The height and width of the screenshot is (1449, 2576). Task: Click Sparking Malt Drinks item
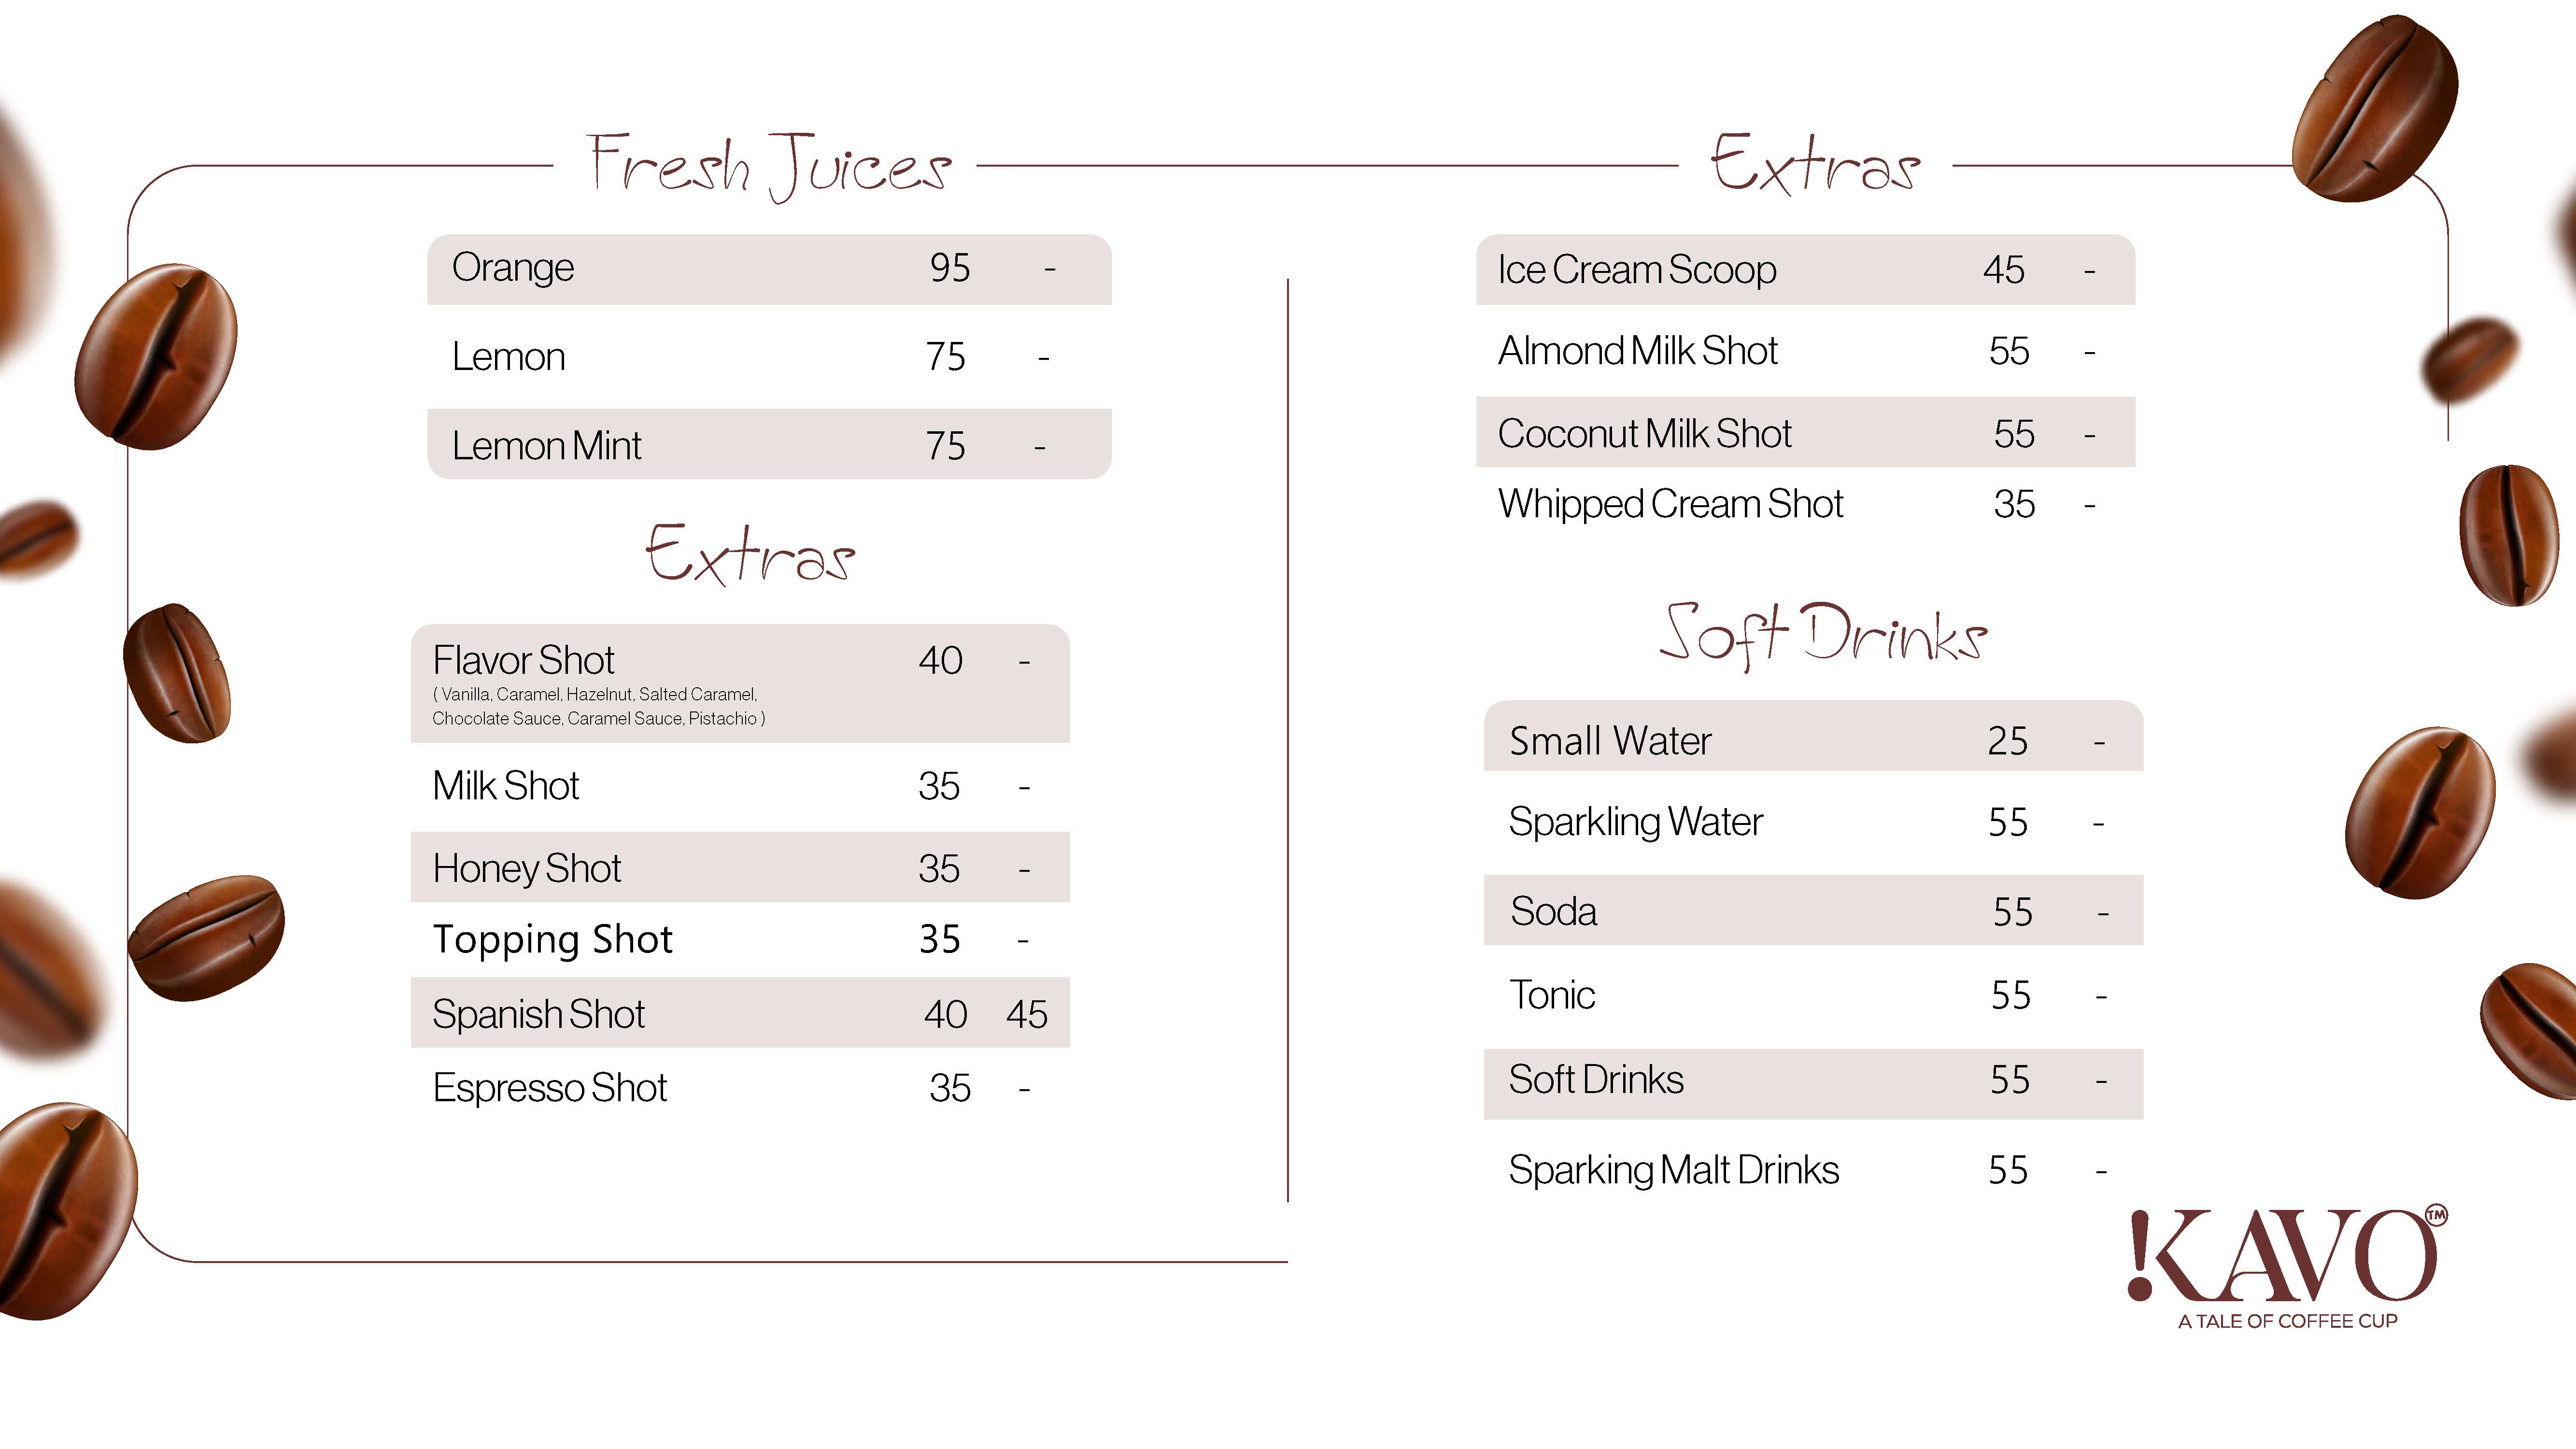click(x=1673, y=1170)
